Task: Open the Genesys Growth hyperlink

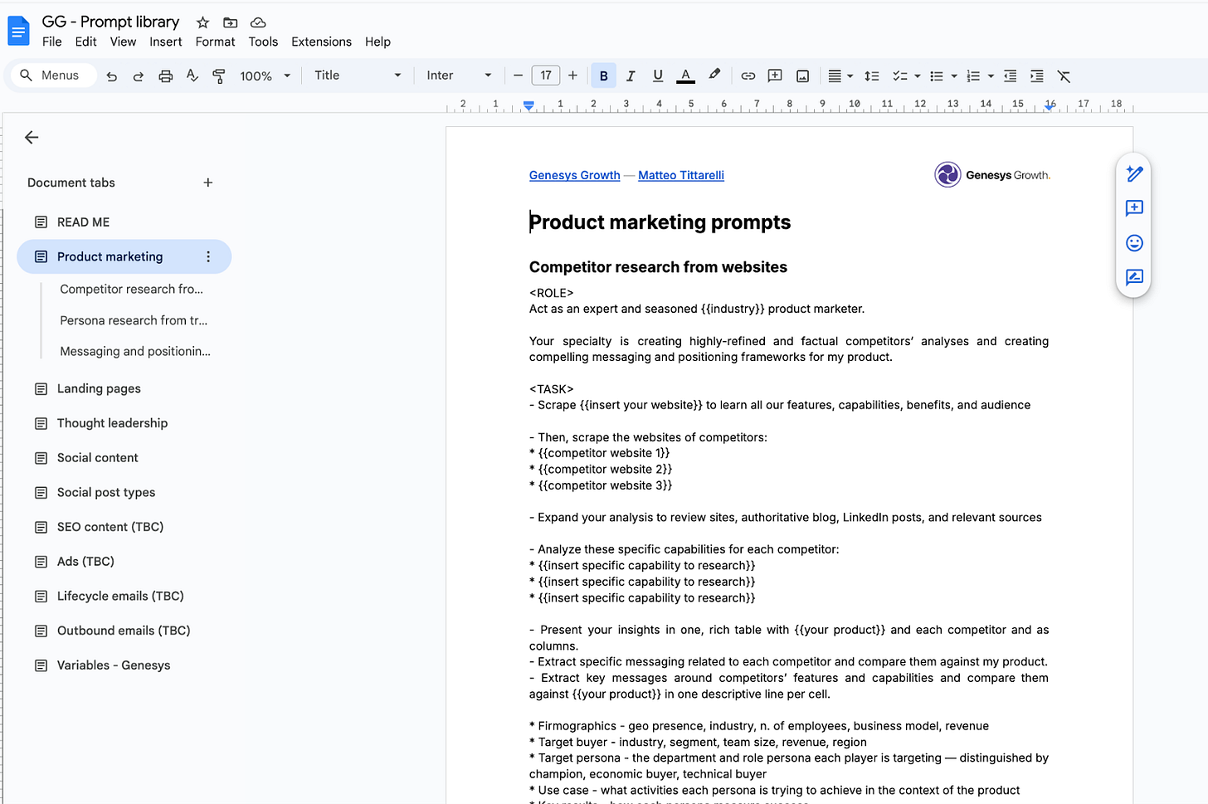Action: pyautogui.click(x=574, y=175)
